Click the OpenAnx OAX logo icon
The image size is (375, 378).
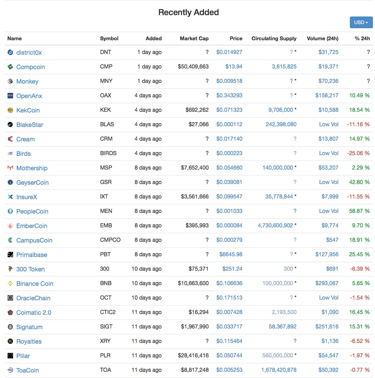click(x=10, y=96)
